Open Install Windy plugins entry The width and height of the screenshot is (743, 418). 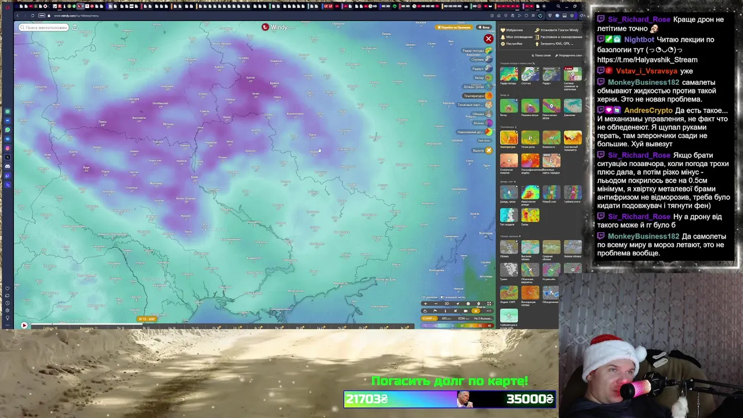[x=557, y=30]
